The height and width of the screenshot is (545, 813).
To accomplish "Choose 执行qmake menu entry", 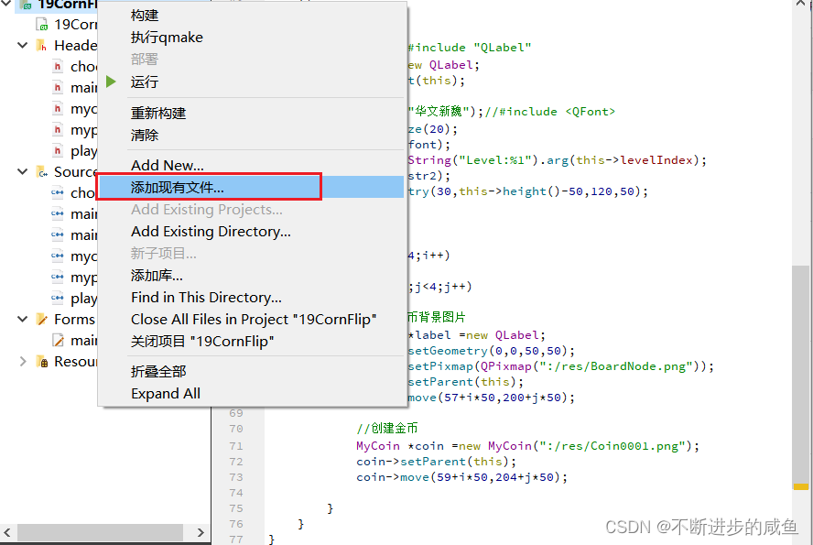I will [x=167, y=38].
